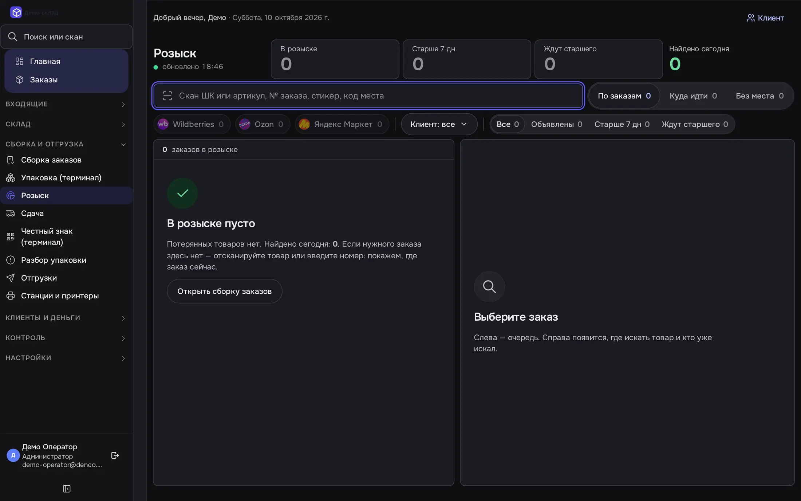Image resolution: width=801 pixels, height=501 pixels.
Task: Switch to the Без места tab
Action: (x=759, y=96)
